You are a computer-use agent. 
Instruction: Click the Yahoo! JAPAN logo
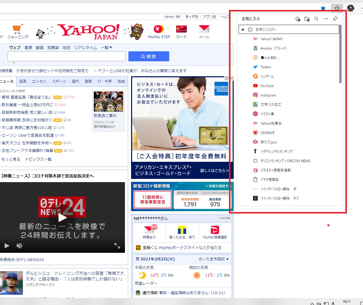click(89, 31)
